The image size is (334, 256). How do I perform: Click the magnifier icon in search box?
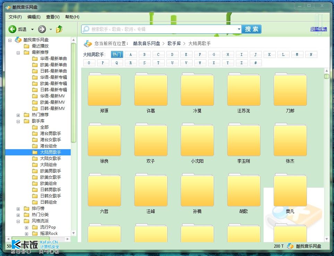[86, 29]
